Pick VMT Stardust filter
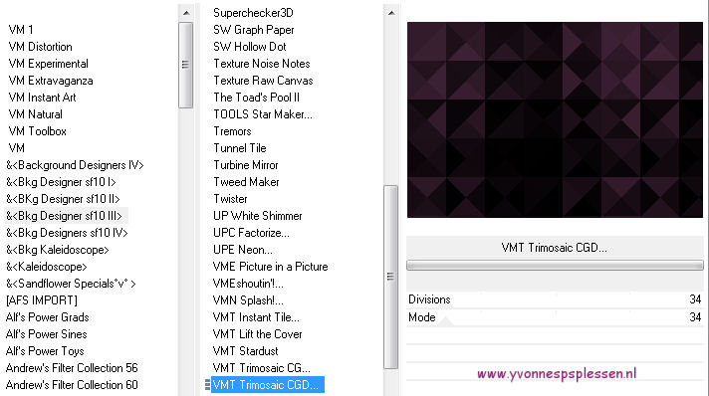 coord(246,351)
